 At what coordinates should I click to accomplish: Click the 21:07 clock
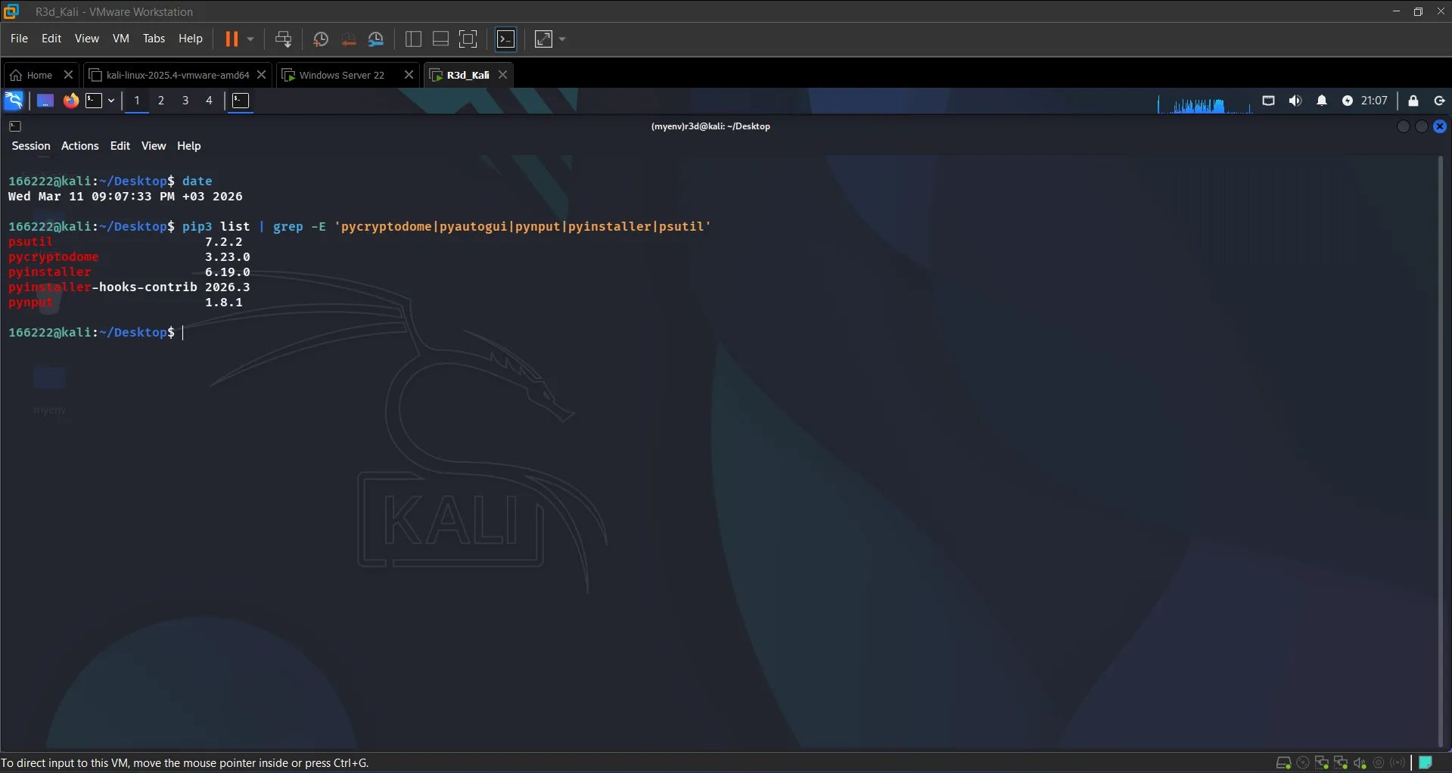(x=1374, y=101)
